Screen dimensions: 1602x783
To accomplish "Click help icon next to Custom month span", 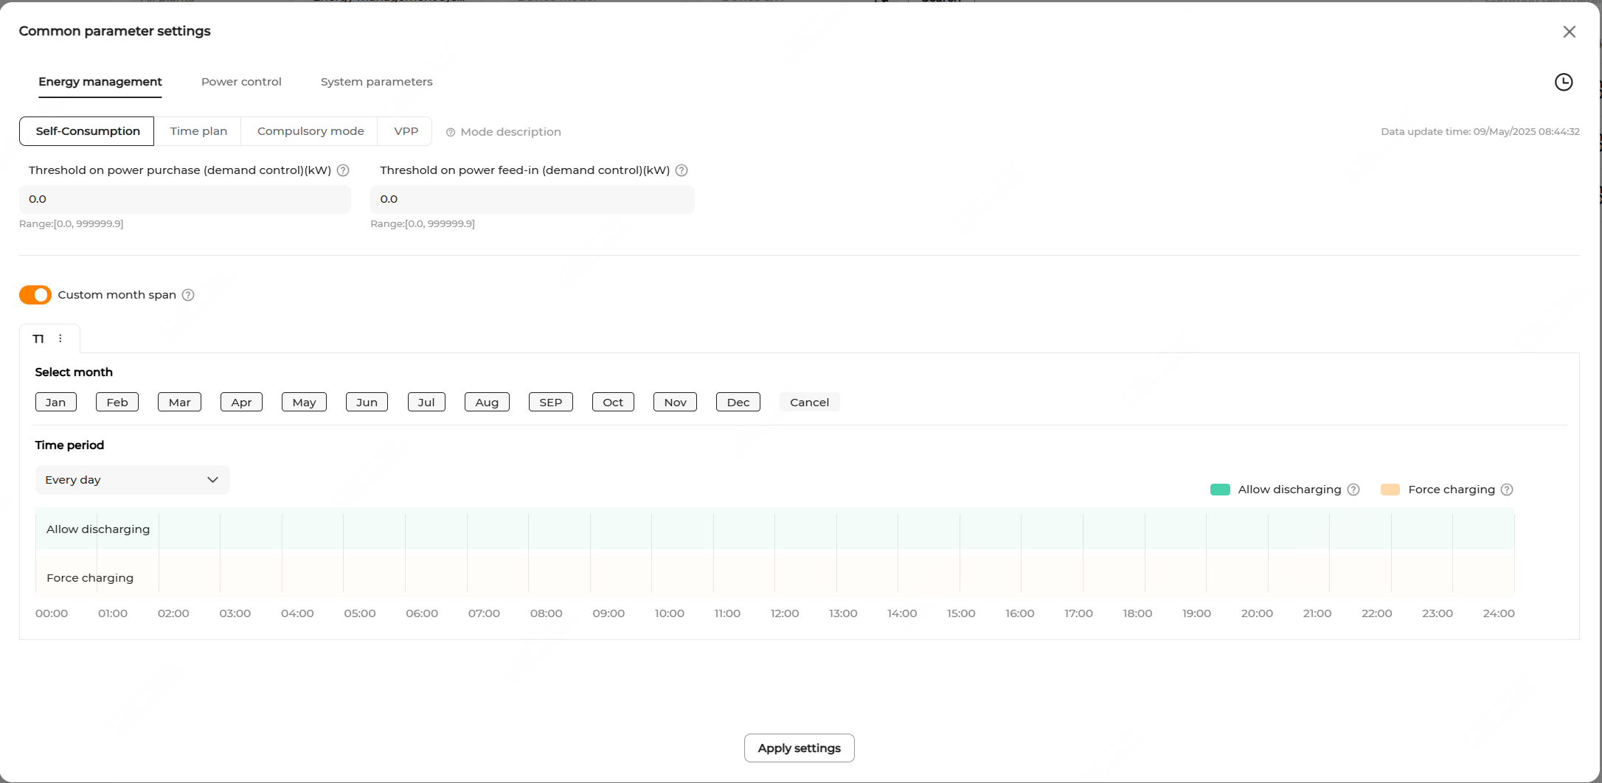I will 188,295.
